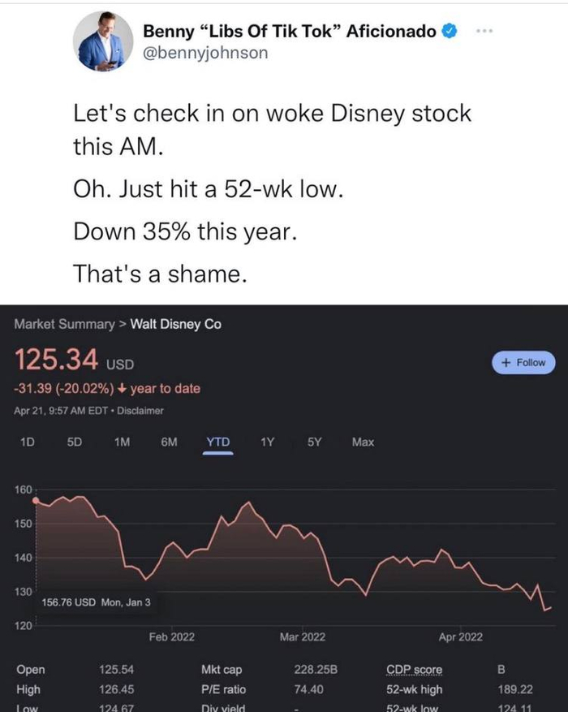Viewport: 568px width, 712px height.
Task: Click the YTD underline indicator on the chart tabs
Action: [218, 451]
